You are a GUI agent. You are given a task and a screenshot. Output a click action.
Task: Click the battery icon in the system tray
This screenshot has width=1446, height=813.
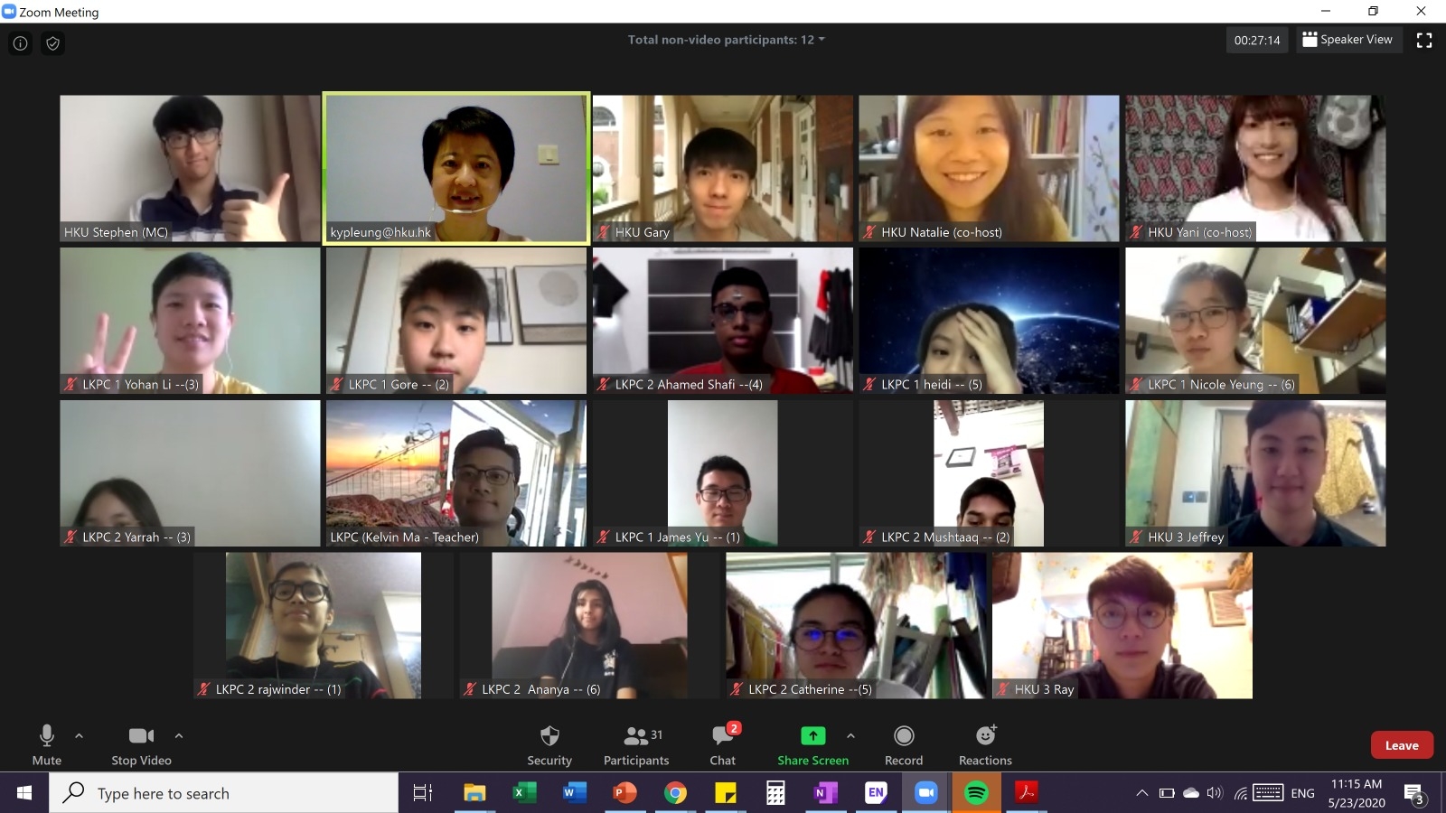(1167, 793)
